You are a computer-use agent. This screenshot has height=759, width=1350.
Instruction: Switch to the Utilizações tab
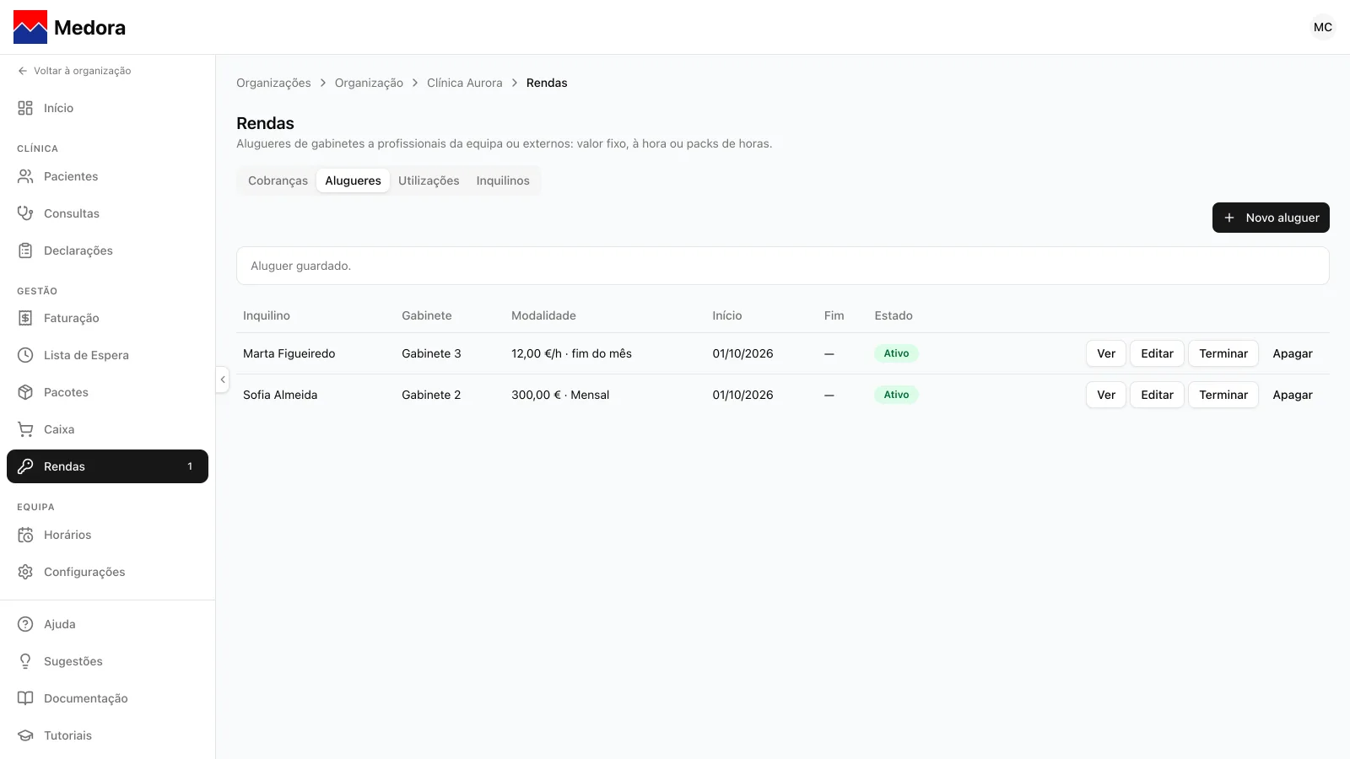[x=429, y=180]
